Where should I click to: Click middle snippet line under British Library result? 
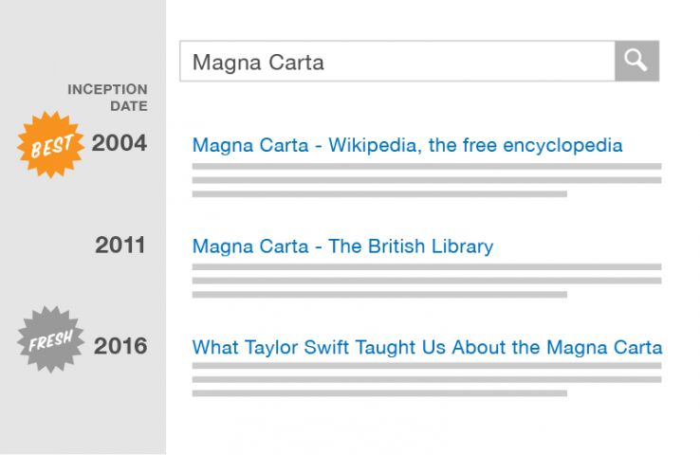(x=426, y=281)
